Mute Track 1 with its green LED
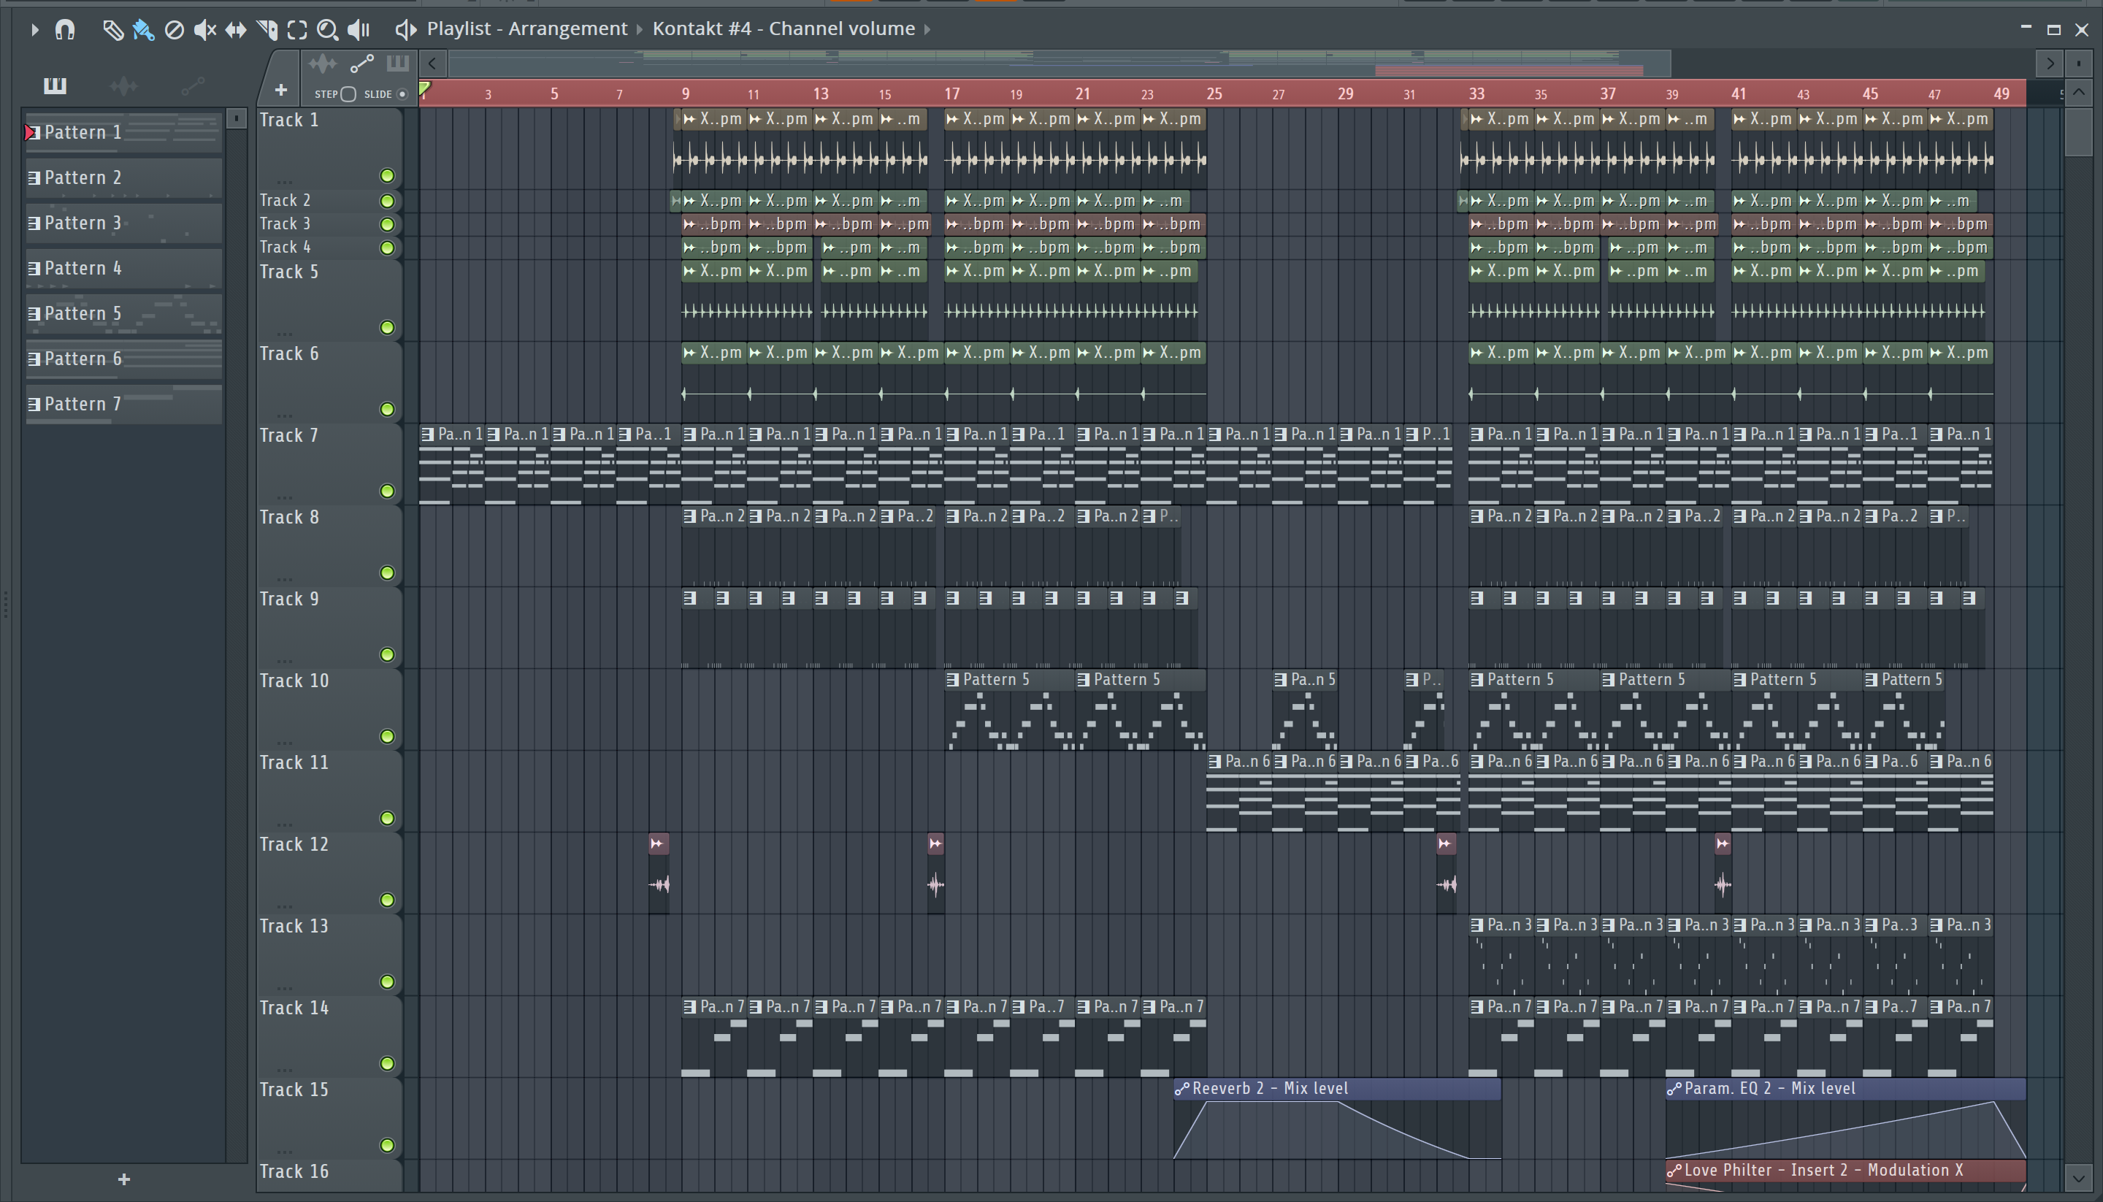Screen dimensions: 2103x1202 [x=387, y=176]
